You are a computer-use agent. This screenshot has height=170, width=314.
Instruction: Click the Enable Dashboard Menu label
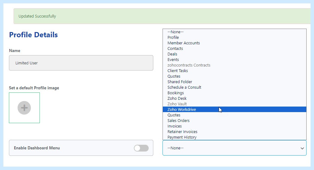pyautogui.click(x=37, y=148)
